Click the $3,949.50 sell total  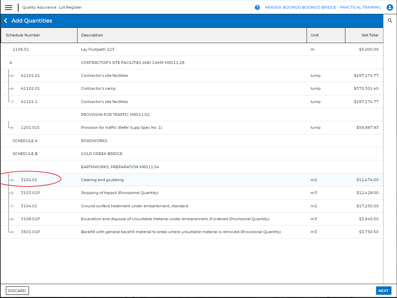pyautogui.click(x=369, y=219)
